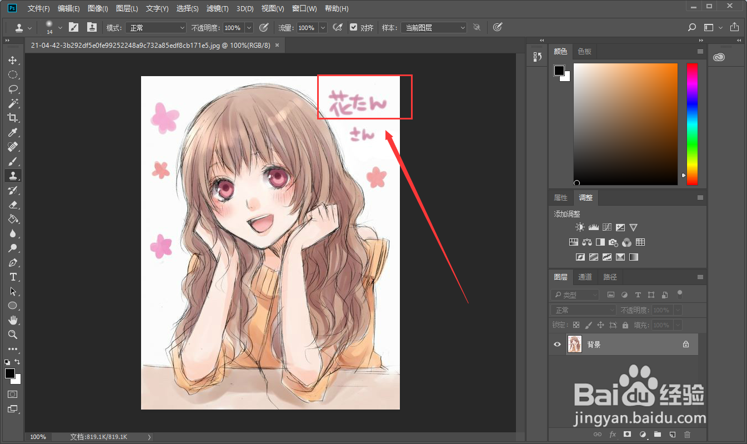
Task: Toggle the 对齐 checkbox in the options bar
Action: [354, 27]
